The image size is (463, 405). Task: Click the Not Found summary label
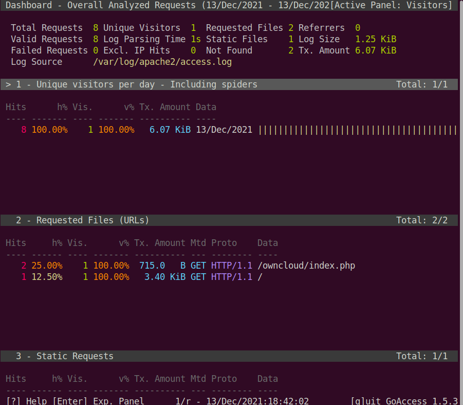click(229, 50)
